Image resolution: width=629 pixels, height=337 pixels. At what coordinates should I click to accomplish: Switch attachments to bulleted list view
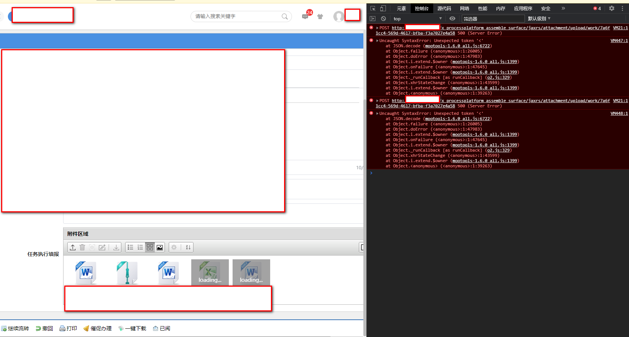pos(130,247)
